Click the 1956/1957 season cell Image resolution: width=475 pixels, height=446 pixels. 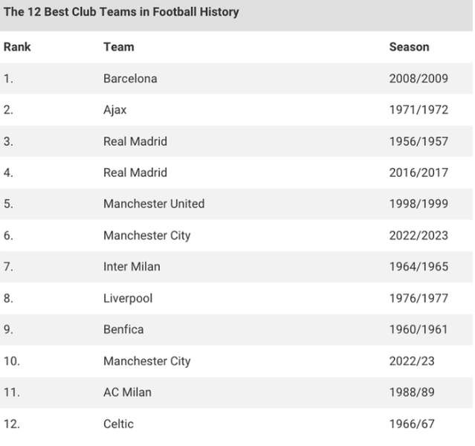click(419, 141)
